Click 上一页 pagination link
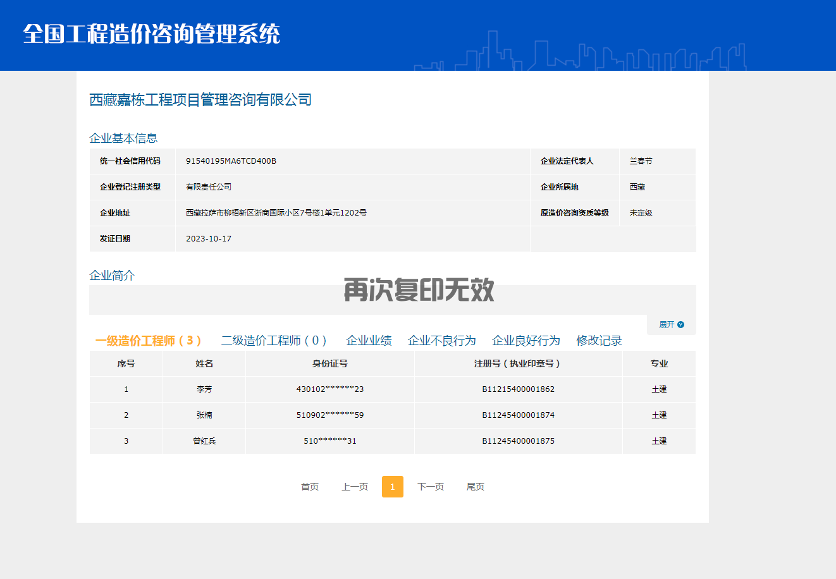Viewport: 836px width, 579px height. click(354, 487)
